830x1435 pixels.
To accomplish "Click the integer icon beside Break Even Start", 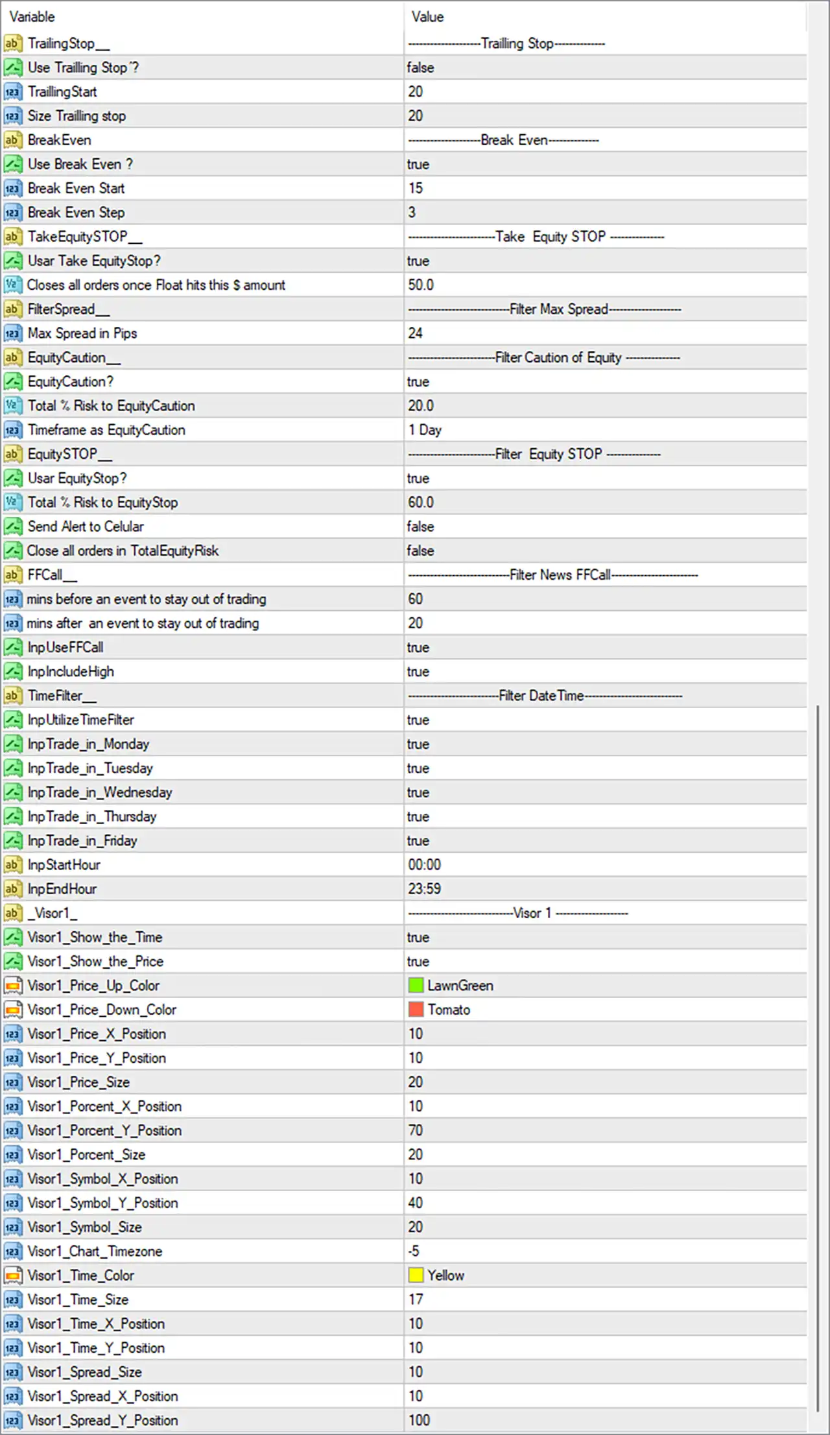I will (12, 188).
